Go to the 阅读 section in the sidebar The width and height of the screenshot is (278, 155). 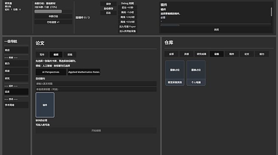(16, 71)
